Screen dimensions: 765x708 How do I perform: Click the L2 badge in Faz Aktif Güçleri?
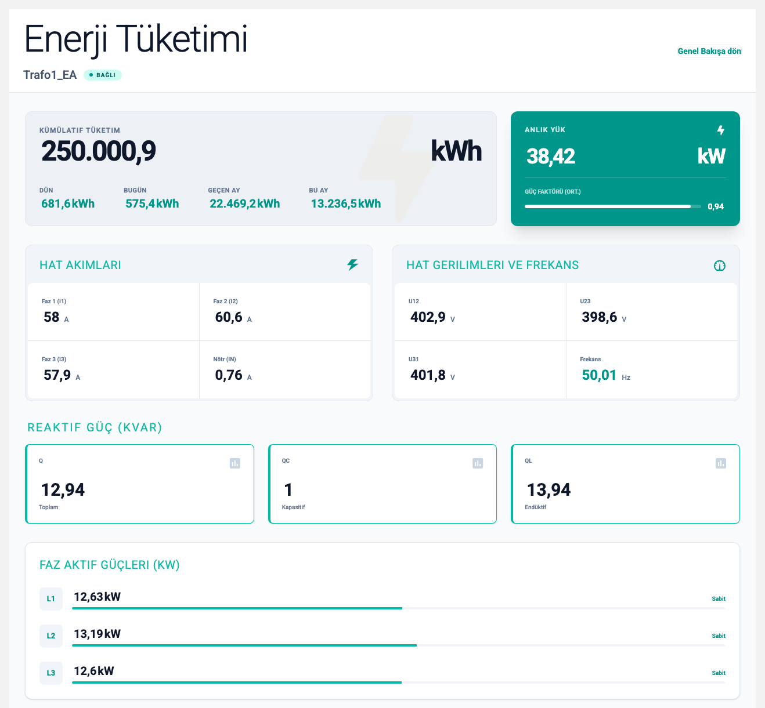(51, 636)
